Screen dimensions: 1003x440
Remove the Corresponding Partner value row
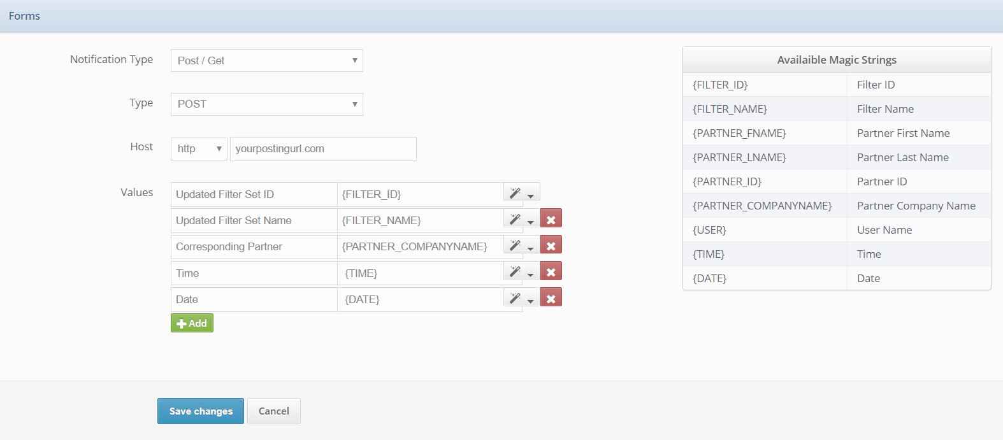tap(551, 245)
